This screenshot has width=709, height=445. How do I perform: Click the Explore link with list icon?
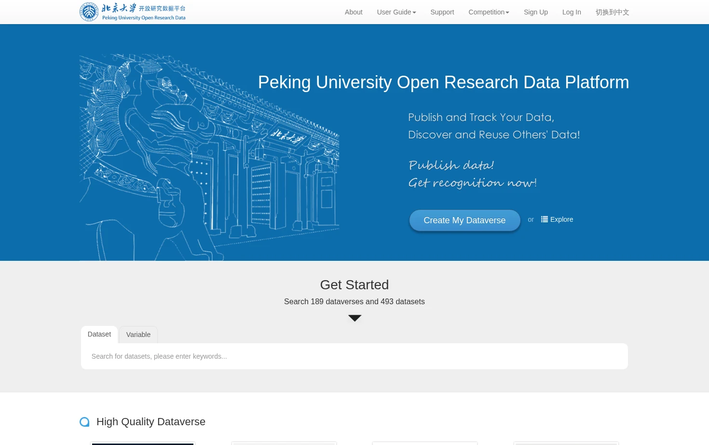(x=557, y=219)
